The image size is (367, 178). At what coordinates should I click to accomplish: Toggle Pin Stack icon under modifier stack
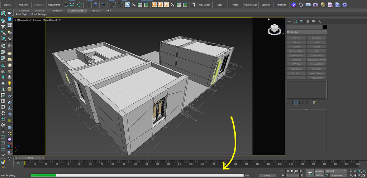[289, 102]
